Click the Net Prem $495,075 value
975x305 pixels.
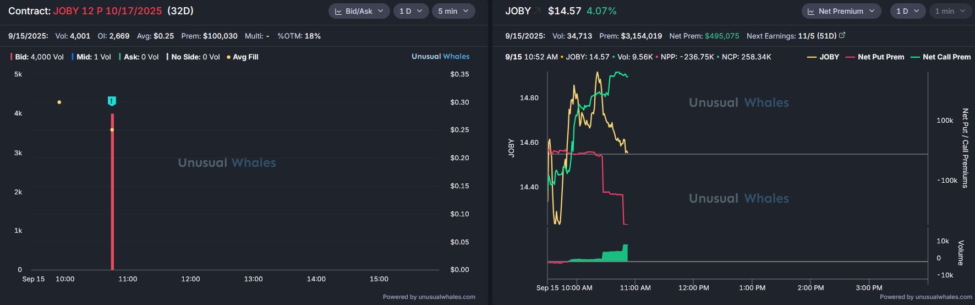pos(722,36)
